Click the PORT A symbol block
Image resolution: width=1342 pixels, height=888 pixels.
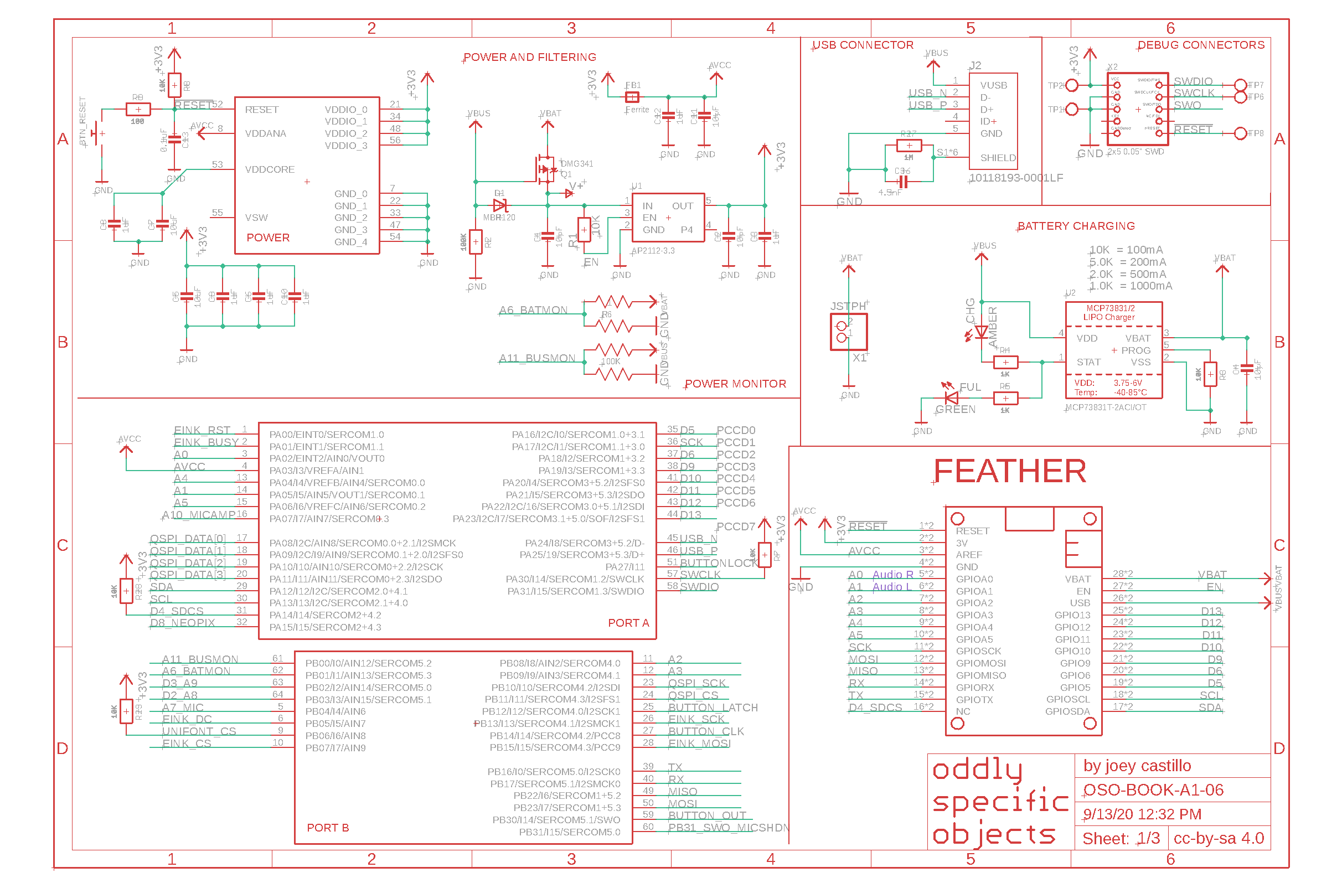point(457,531)
